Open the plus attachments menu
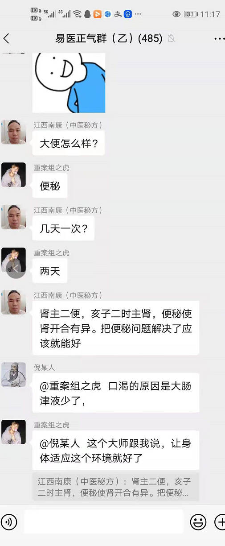 coord(220,521)
